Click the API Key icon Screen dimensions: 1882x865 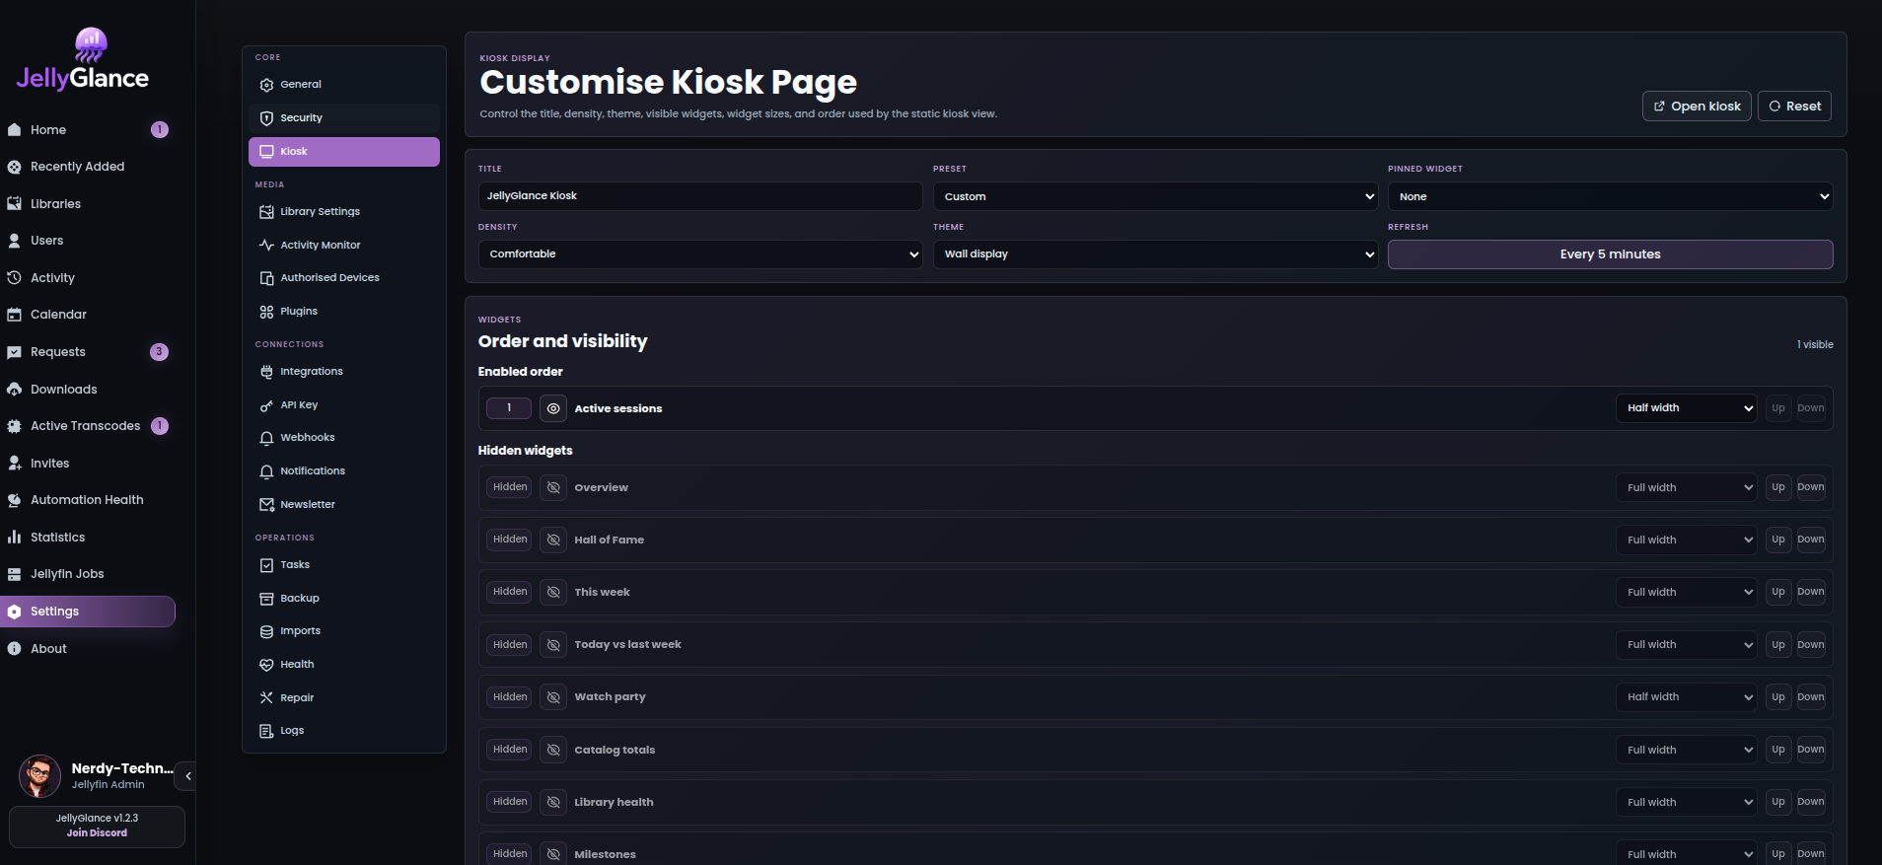266,405
